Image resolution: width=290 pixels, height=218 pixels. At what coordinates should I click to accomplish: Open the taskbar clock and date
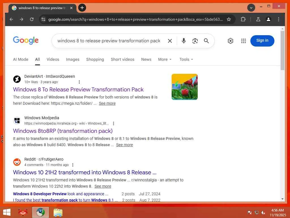(x=278, y=213)
